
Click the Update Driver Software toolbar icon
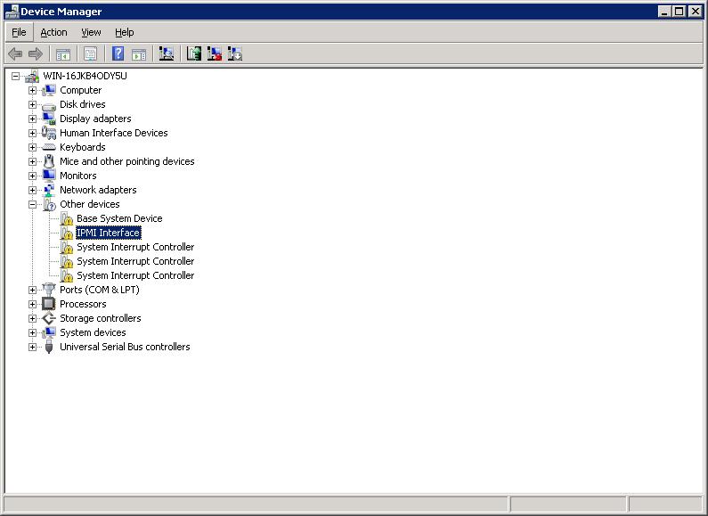(x=194, y=54)
